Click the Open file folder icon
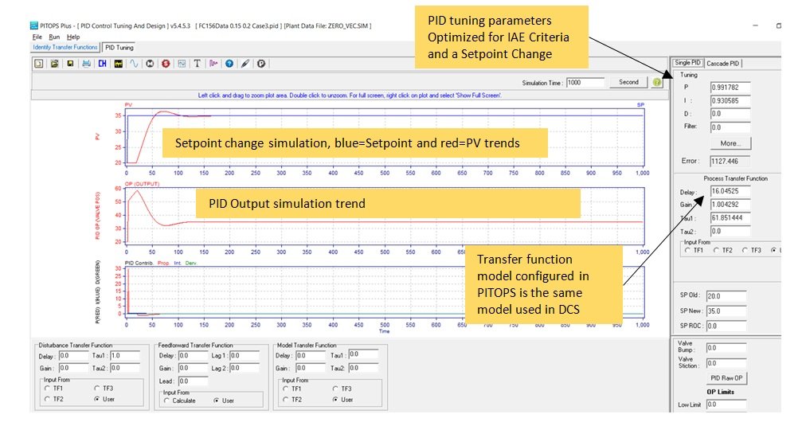This screenshot has width=806, height=422. [x=54, y=63]
